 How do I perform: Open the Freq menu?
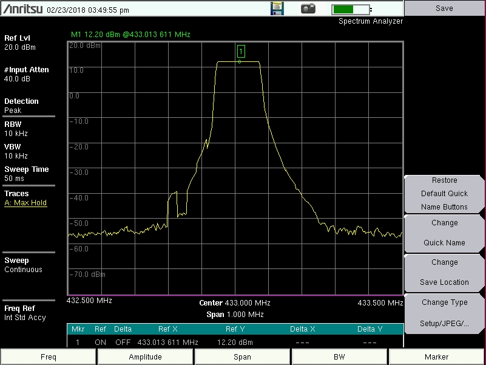[x=49, y=357]
